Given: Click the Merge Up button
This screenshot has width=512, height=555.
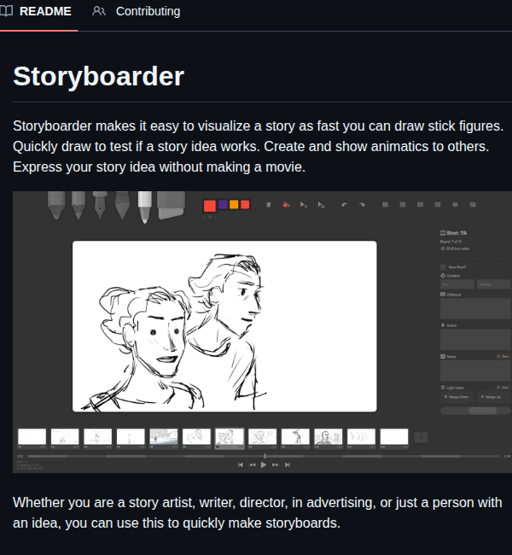Looking at the screenshot, I should pos(494,397).
